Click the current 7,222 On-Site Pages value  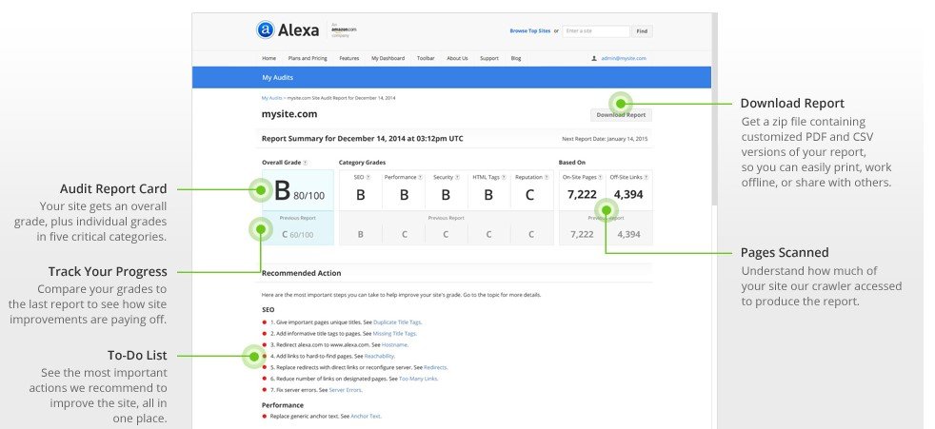582,194
